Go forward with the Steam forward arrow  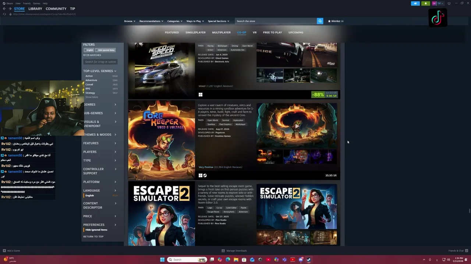(9, 9)
